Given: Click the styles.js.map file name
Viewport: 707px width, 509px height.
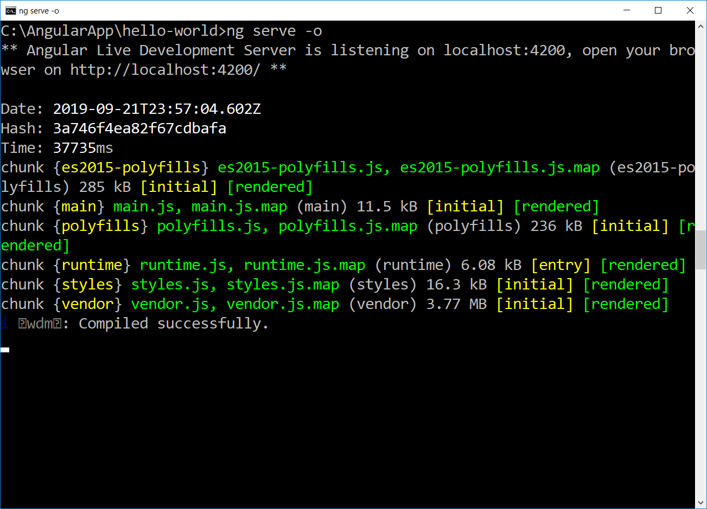Looking at the screenshot, I should 283,285.
